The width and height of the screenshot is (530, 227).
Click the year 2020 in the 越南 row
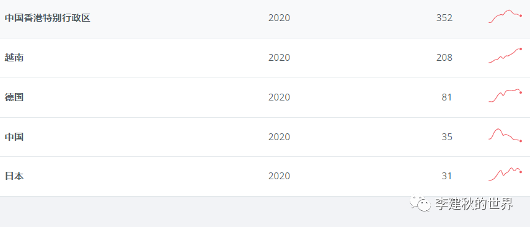pyautogui.click(x=279, y=58)
